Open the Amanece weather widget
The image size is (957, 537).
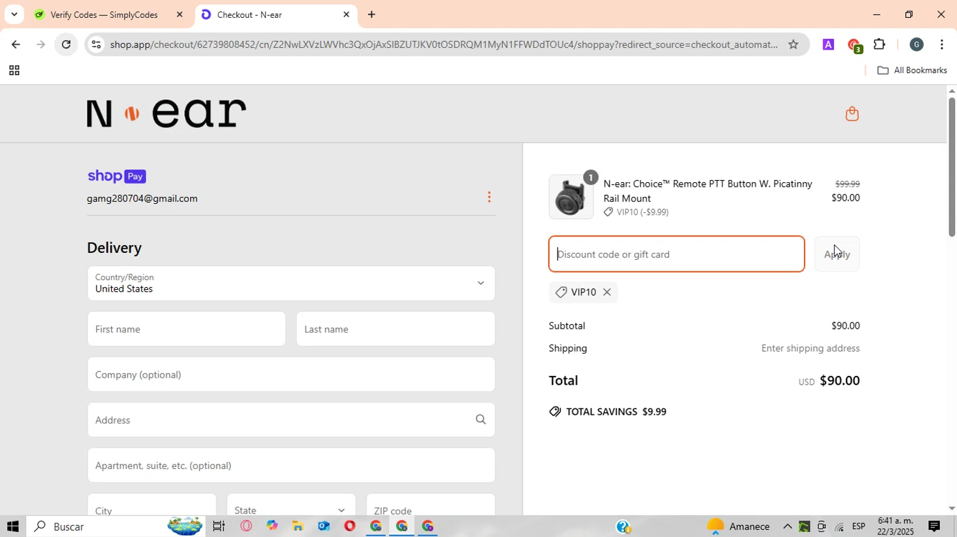(x=738, y=527)
